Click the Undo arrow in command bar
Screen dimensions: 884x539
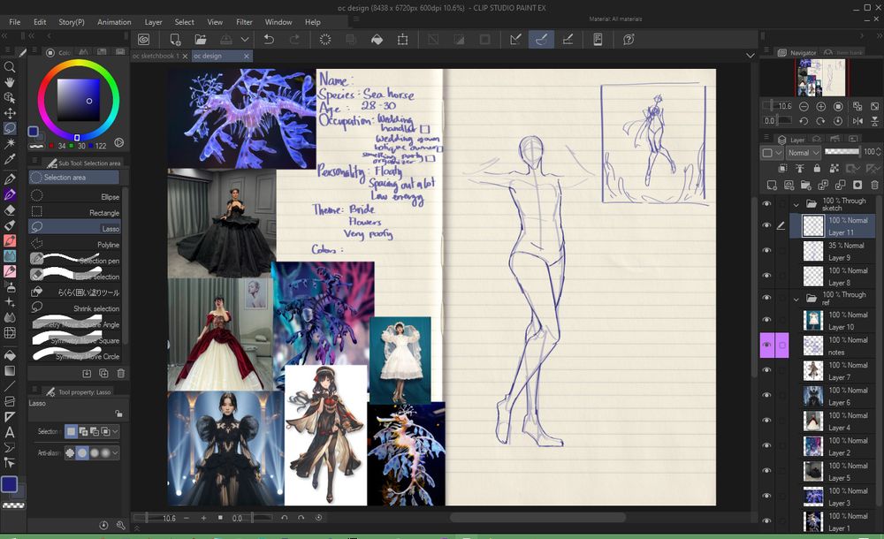pos(269,40)
